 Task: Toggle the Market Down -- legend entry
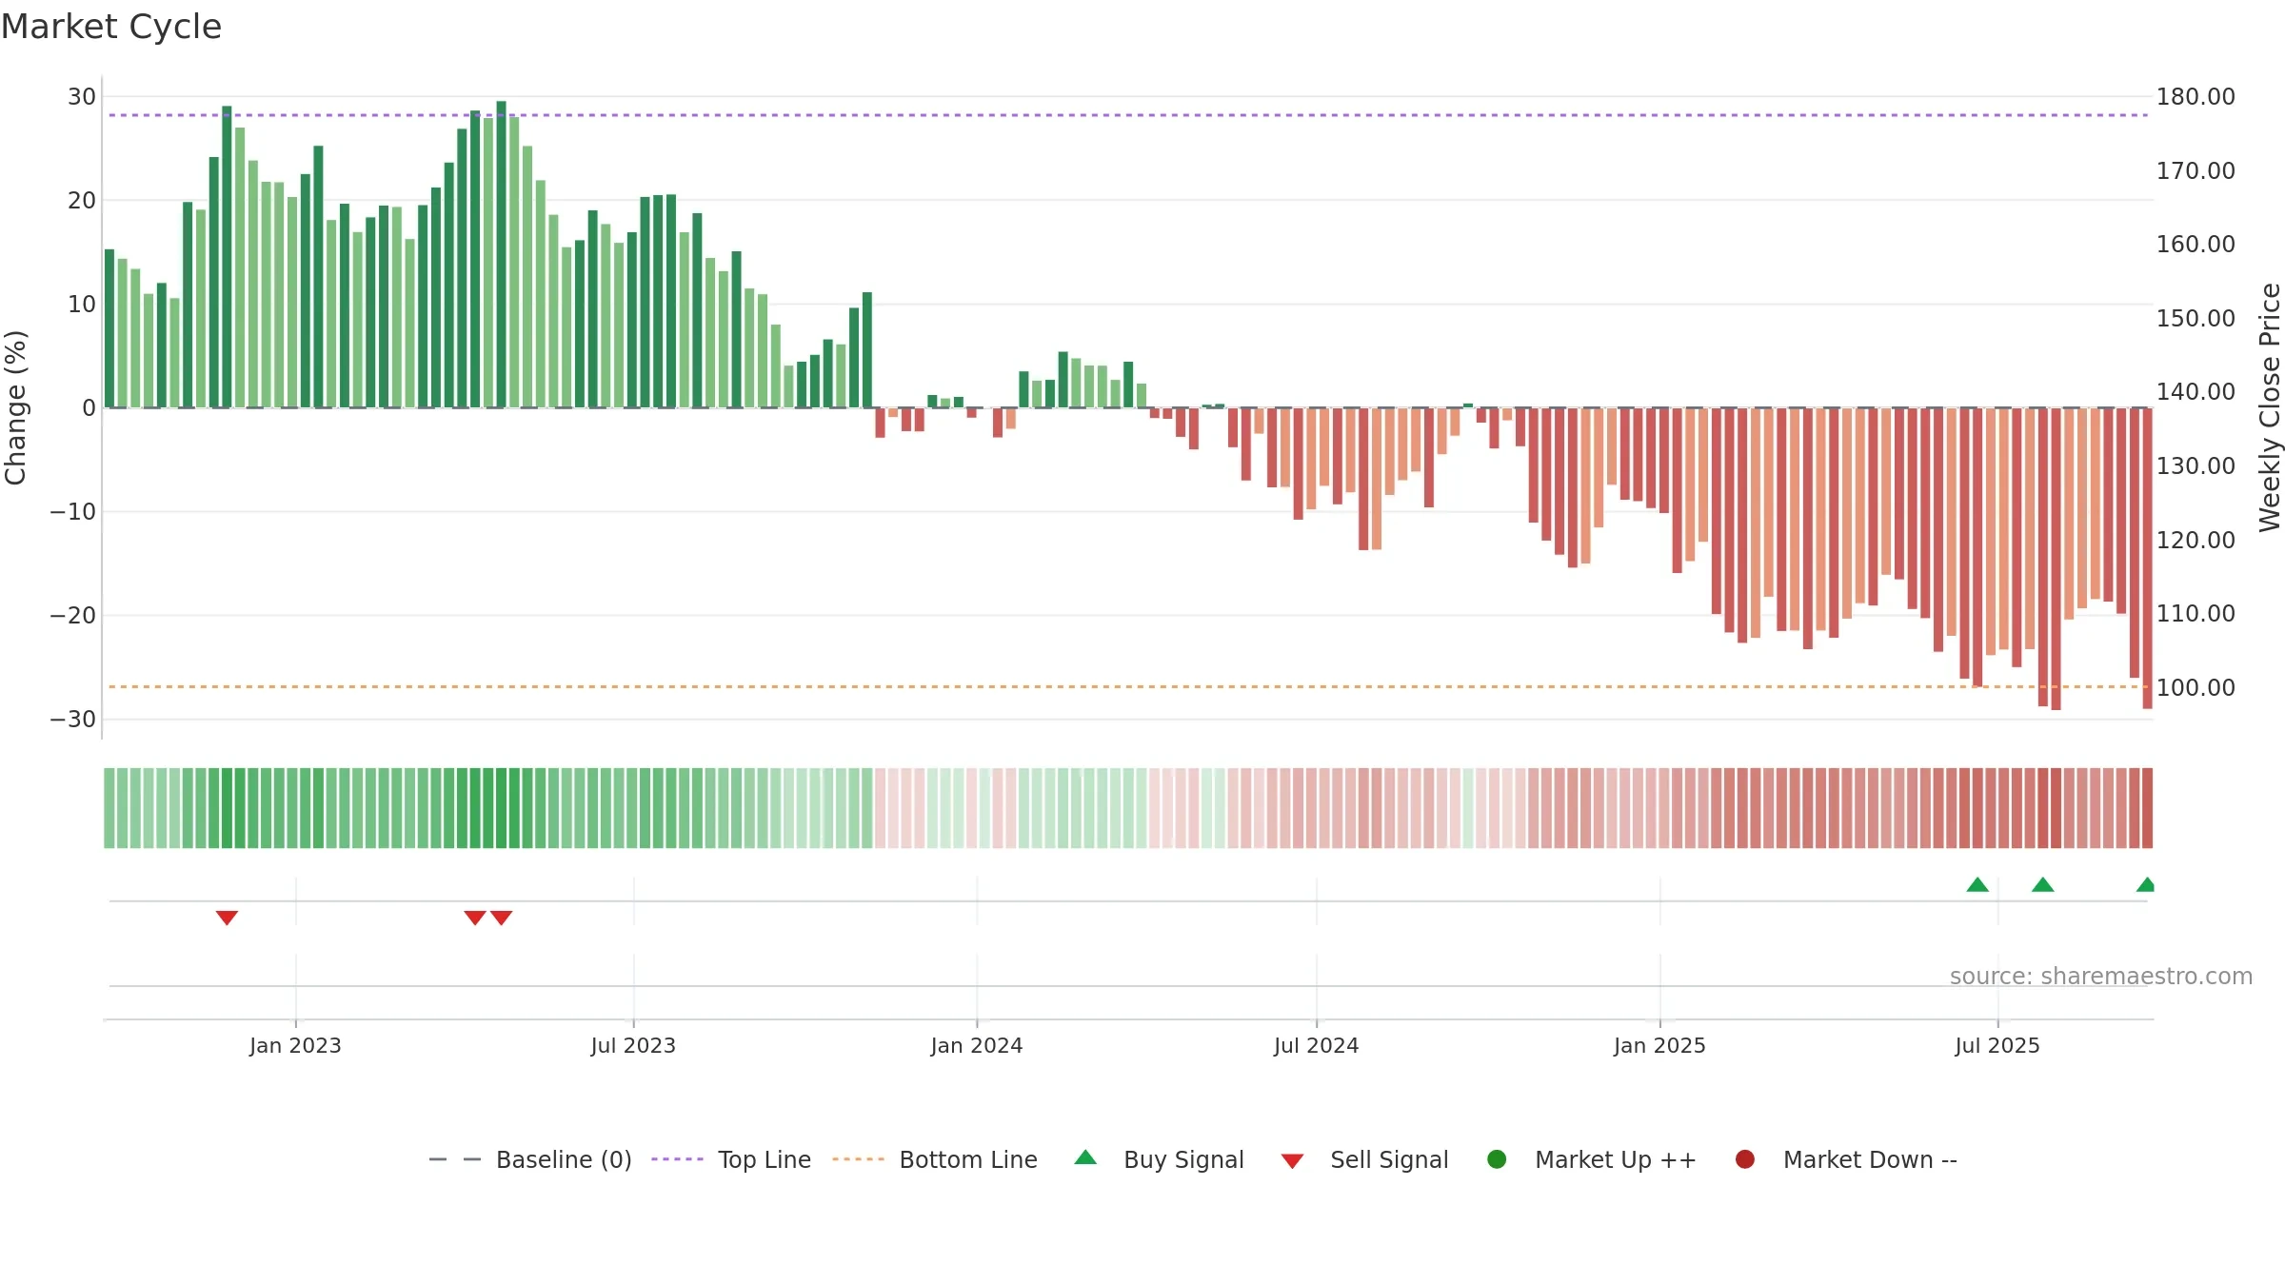click(x=1845, y=1159)
